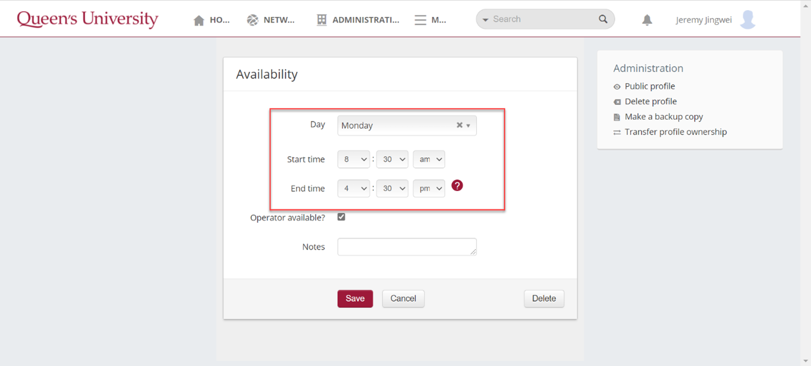Open the hamburger More menu
The width and height of the screenshot is (811, 366).
[420, 20]
